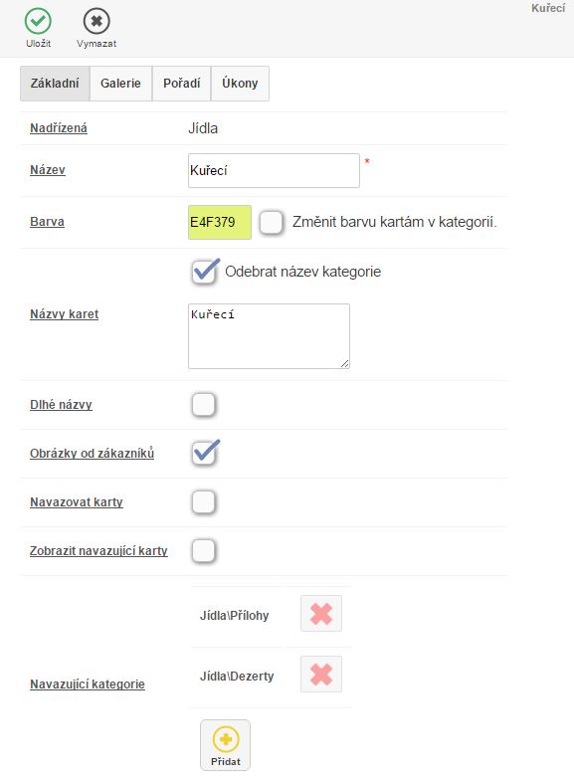Remove the Jídla\Přílohy linked category
Viewport: 574px width, 780px height.
[321, 613]
